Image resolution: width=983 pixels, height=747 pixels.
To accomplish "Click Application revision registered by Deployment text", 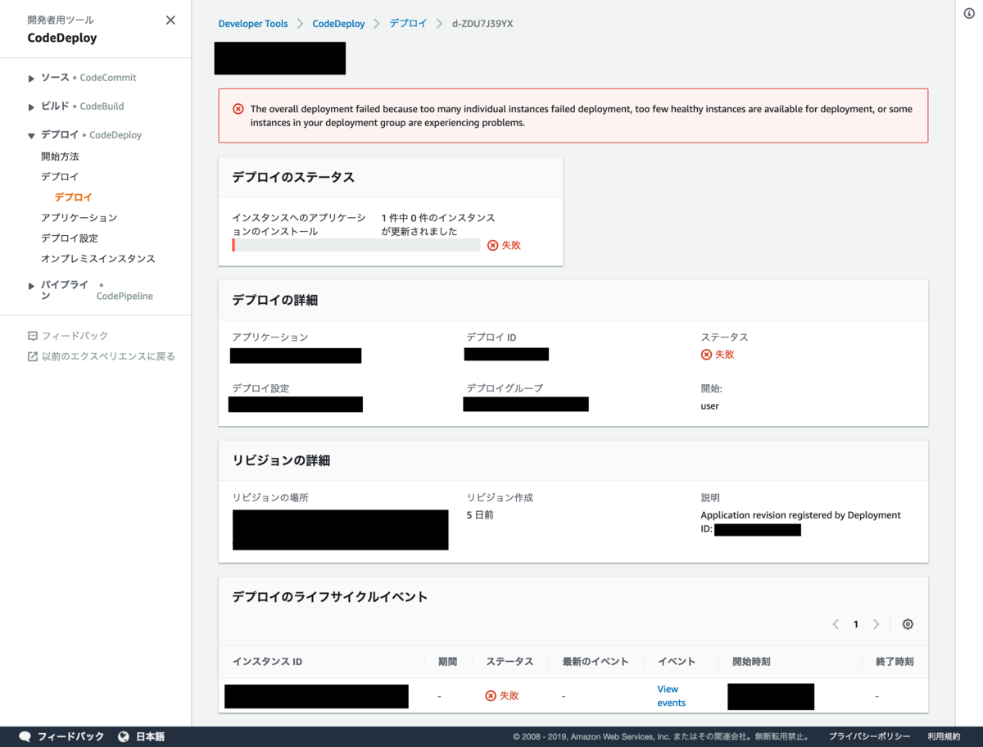I will pos(800,515).
